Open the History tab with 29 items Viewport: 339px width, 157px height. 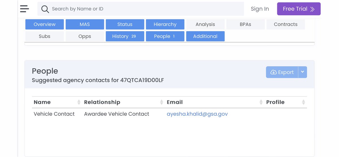coord(125,36)
